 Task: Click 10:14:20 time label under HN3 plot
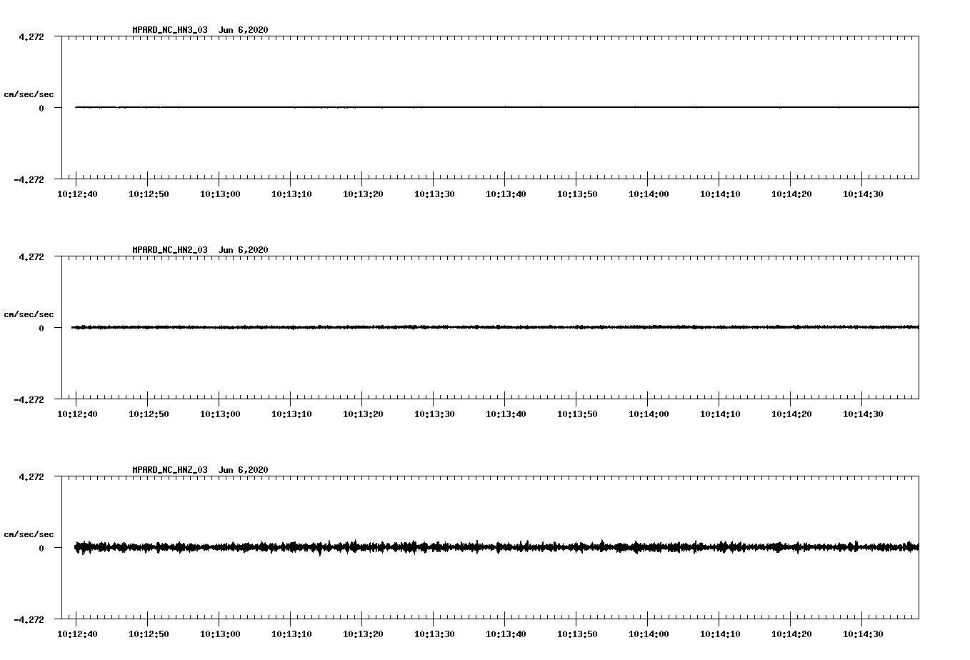791,194
